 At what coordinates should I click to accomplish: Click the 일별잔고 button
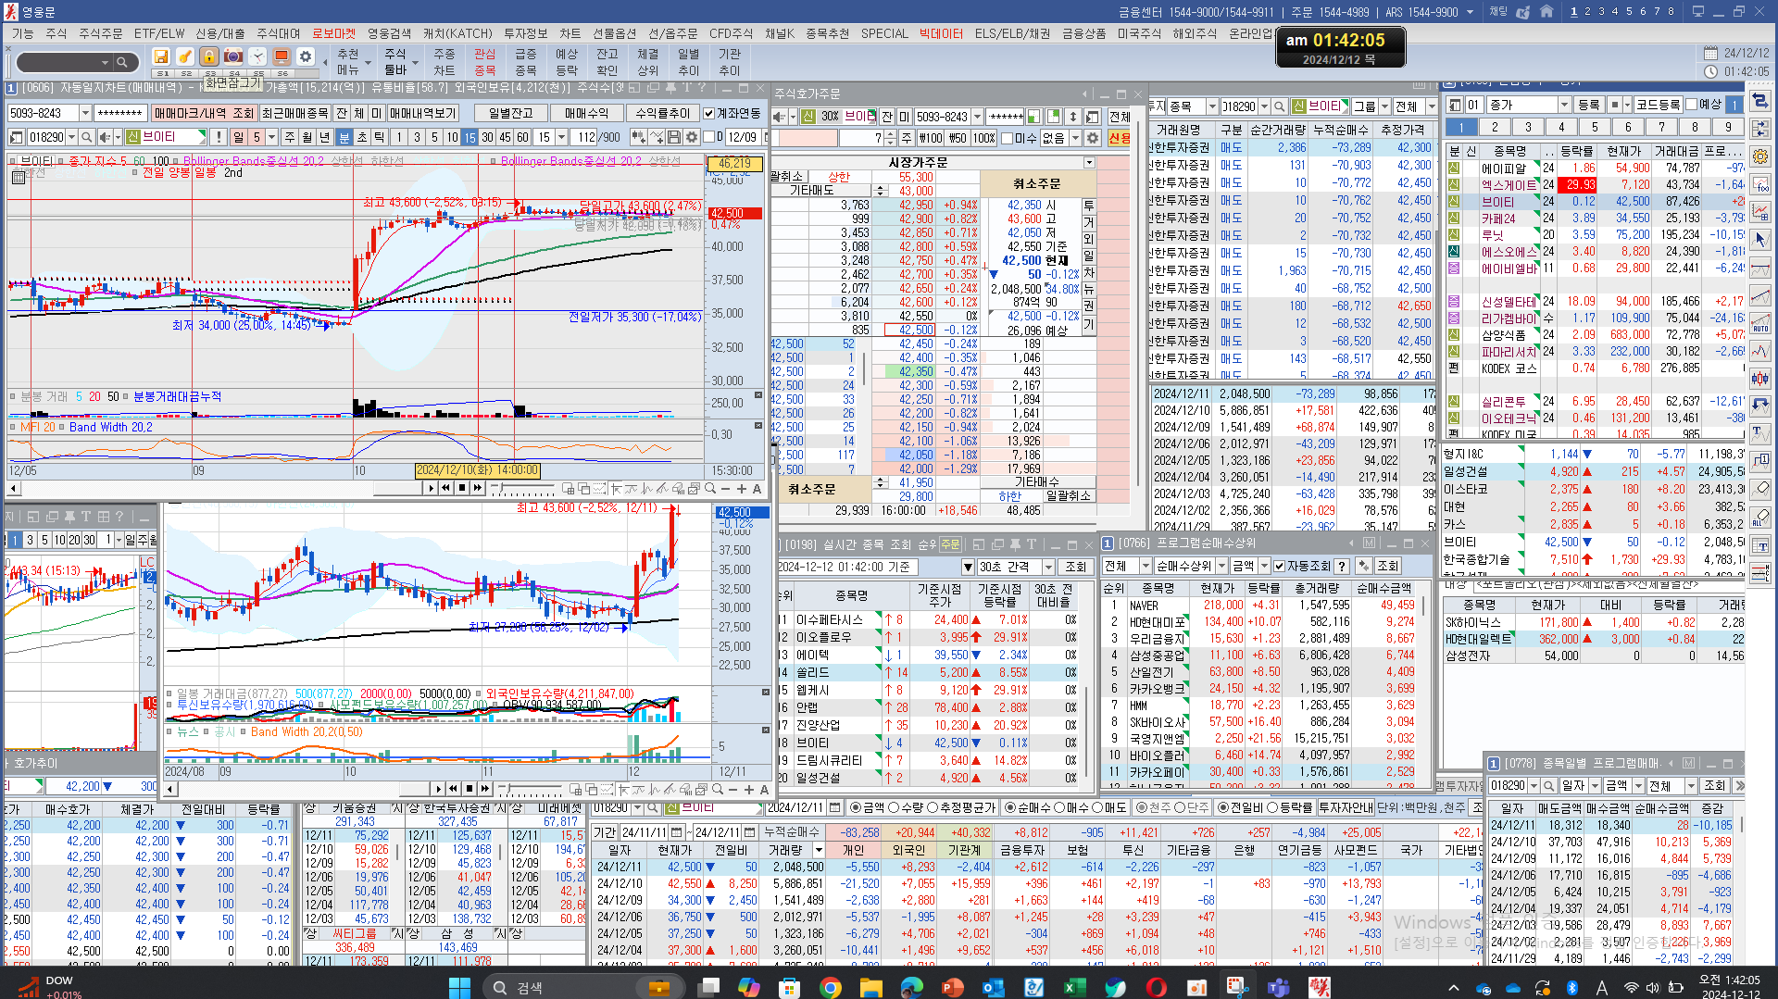point(510,113)
